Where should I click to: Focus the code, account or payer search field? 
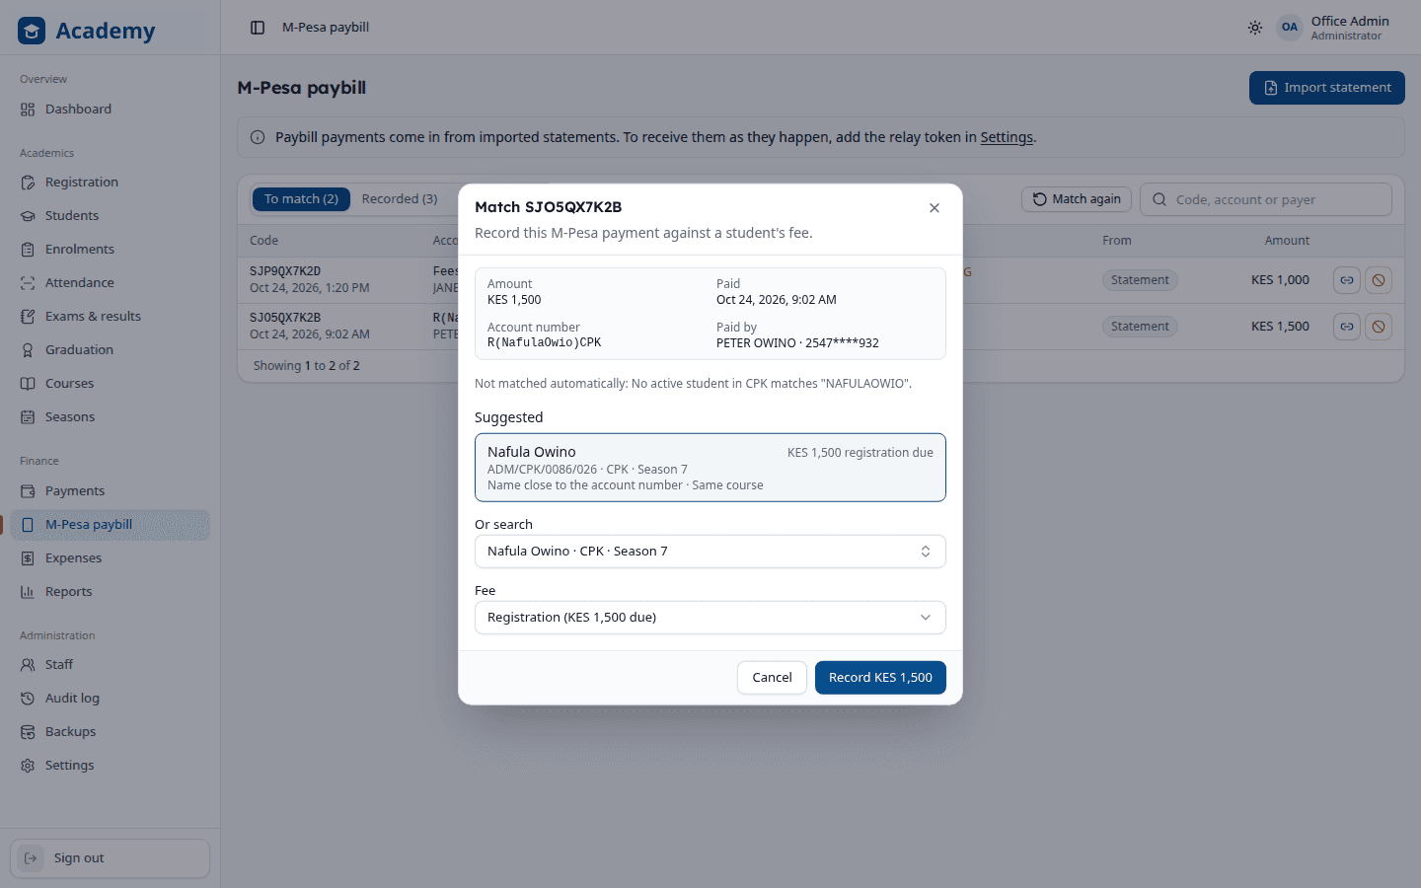(1266, 199)
